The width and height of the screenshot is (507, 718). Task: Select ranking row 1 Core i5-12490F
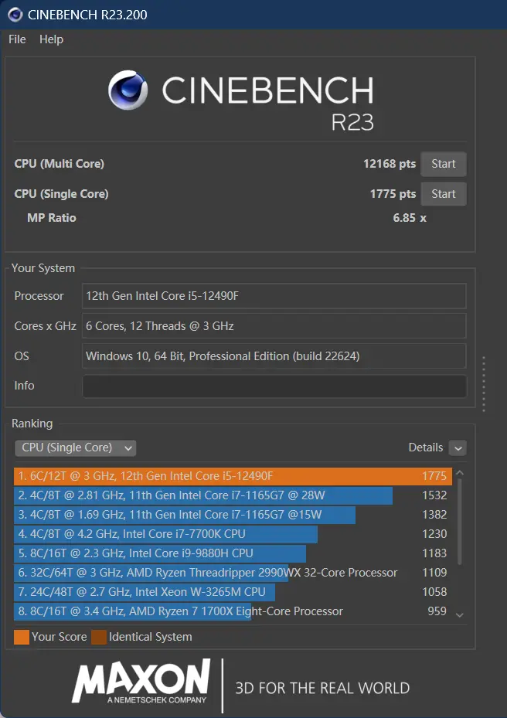[x=233, y=476]
